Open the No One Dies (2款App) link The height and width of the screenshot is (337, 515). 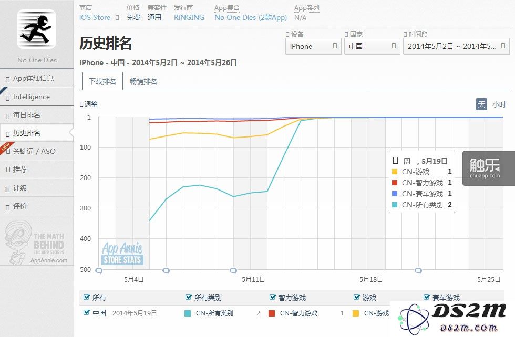point(251,17)
